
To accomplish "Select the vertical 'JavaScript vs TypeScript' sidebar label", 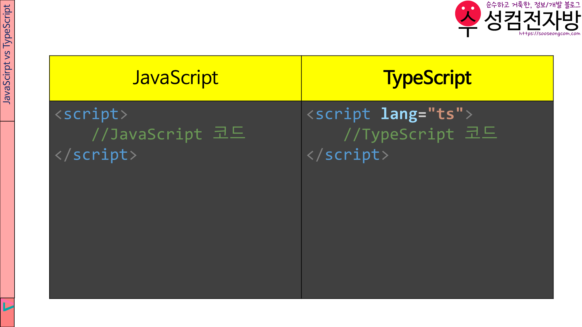I will pos(7,54).
